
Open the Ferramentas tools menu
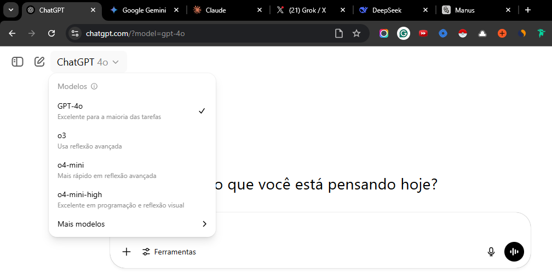[169, 252]
